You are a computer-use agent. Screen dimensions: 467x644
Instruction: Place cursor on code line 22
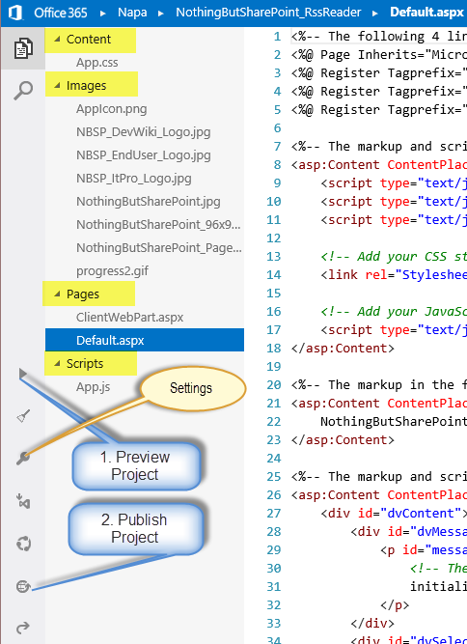tap(379, 422)
